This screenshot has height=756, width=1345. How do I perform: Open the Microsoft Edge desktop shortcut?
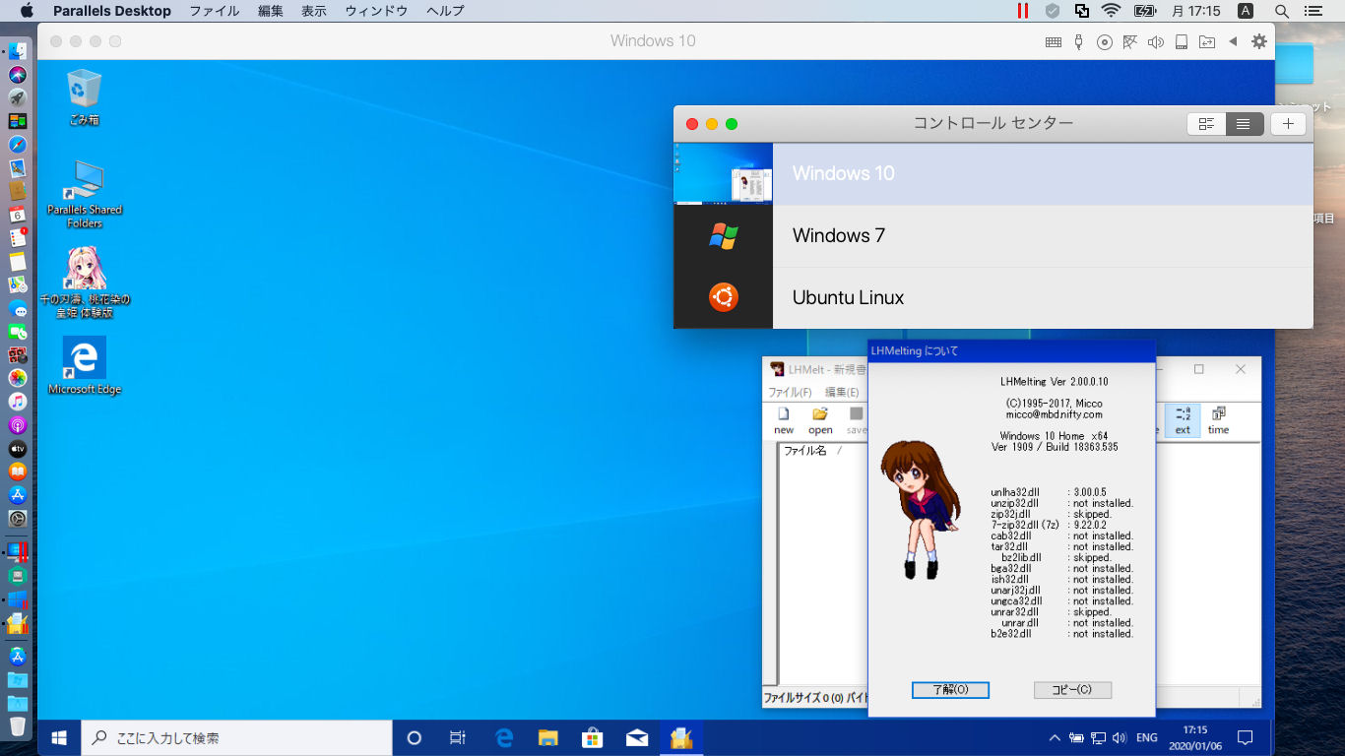click(x=85, y=365)
